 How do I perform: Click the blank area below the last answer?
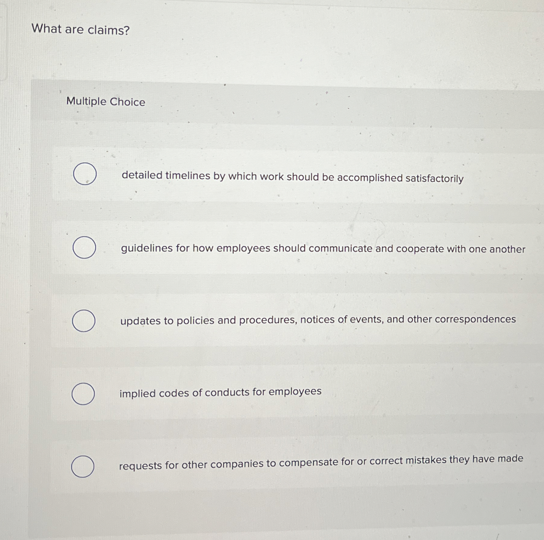pos(273,515)
